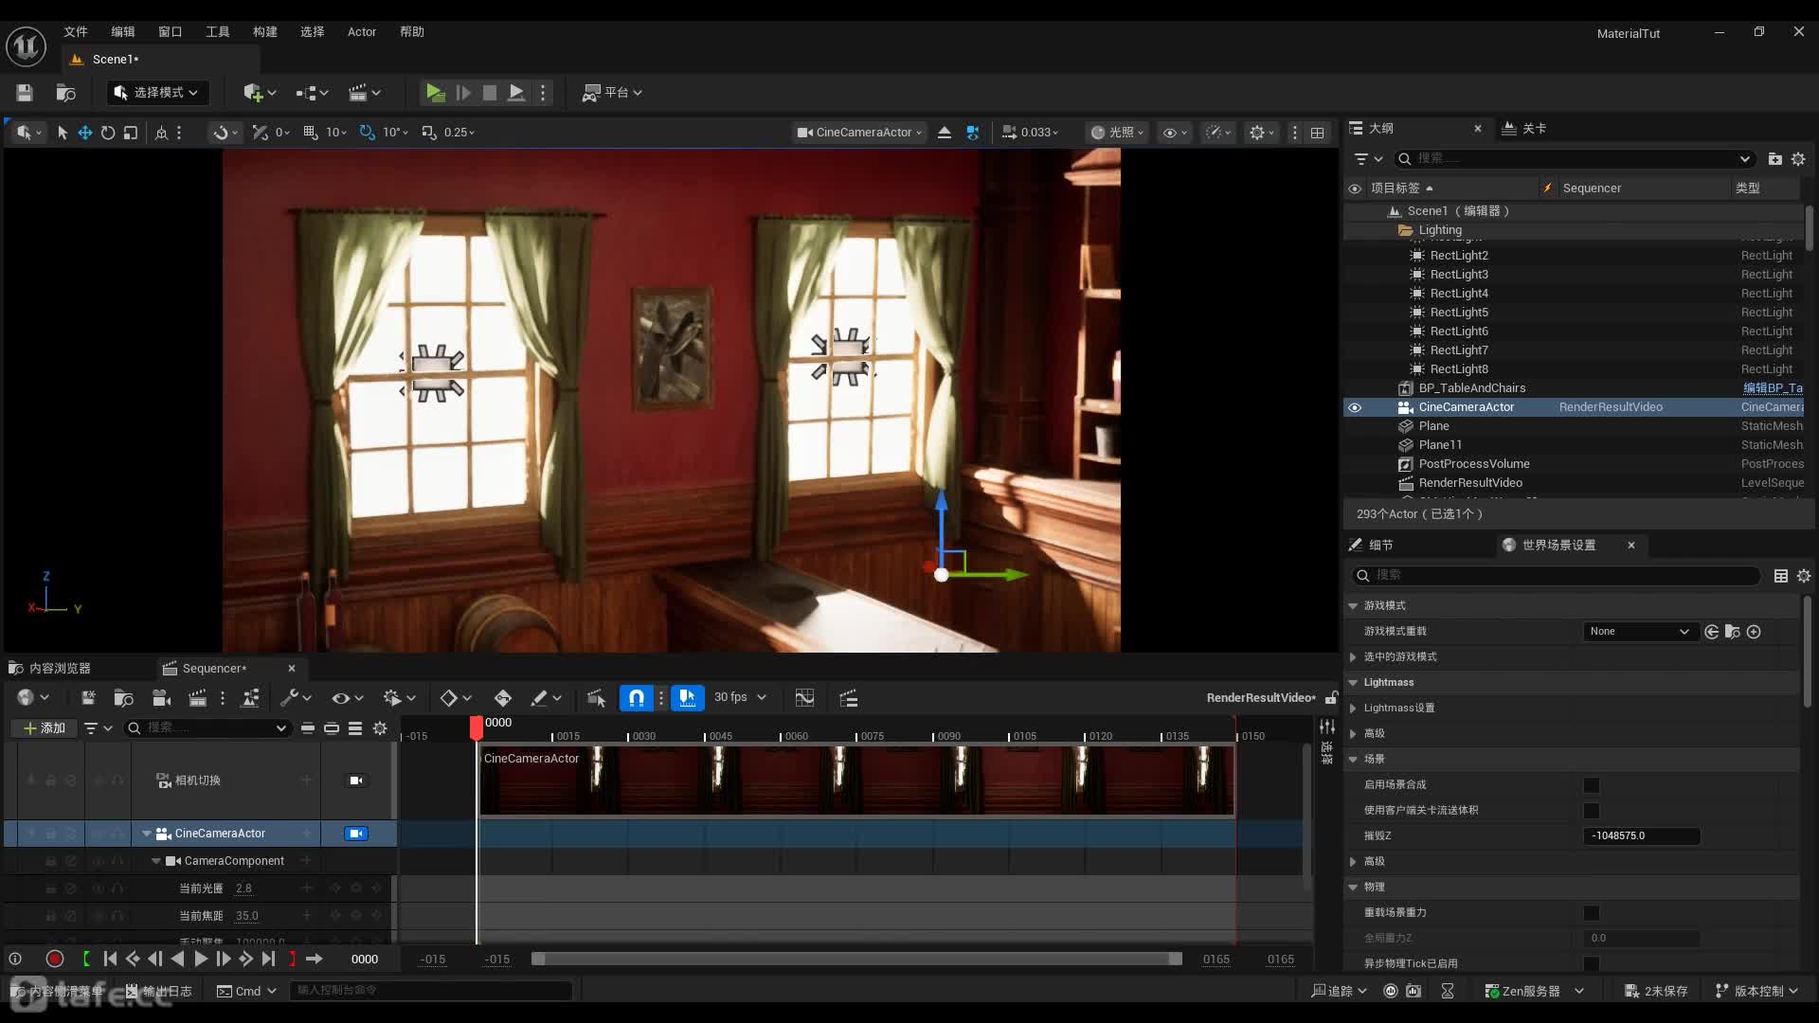Eject from the CineCameraActor pilot view
The width and height of the screenshot is (1819, 1023).
(944, 133)
